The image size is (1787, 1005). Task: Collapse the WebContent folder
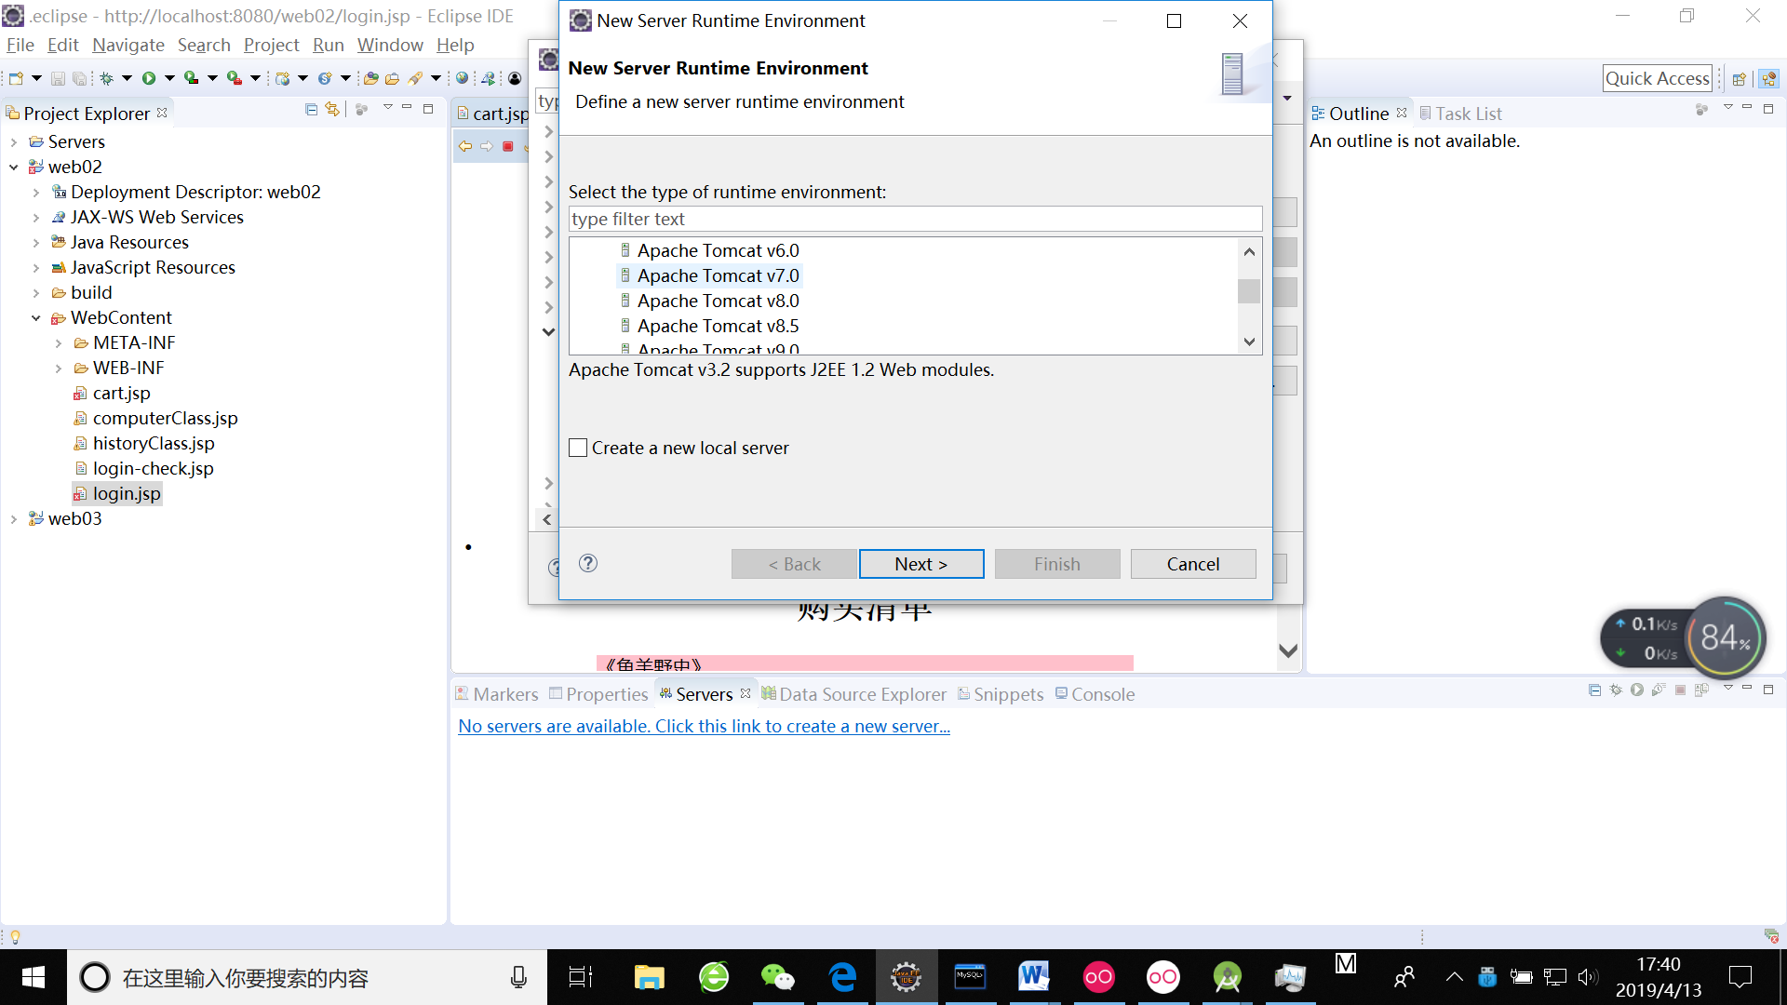click(36, 318)
